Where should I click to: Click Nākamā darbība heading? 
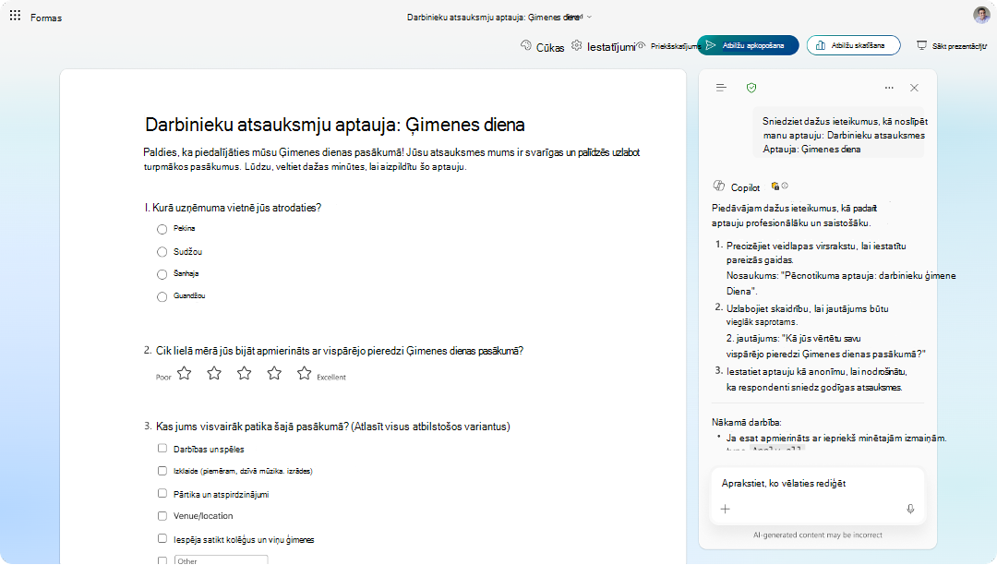click(x=747, y=422)
